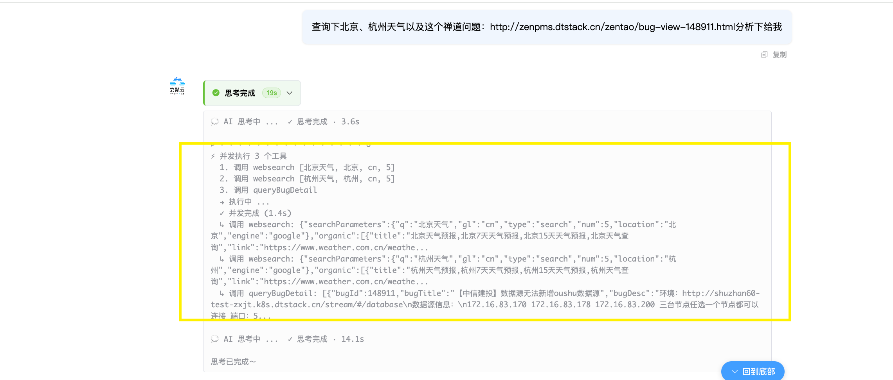Click the websearch result for 杭州天气 JSON

coord(443,270)
